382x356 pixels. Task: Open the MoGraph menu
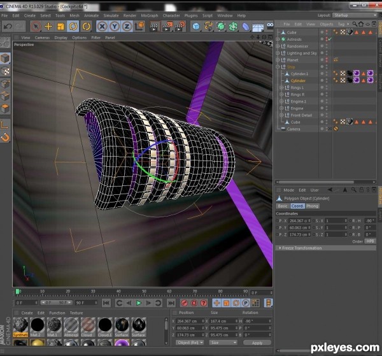pos(150,15)
